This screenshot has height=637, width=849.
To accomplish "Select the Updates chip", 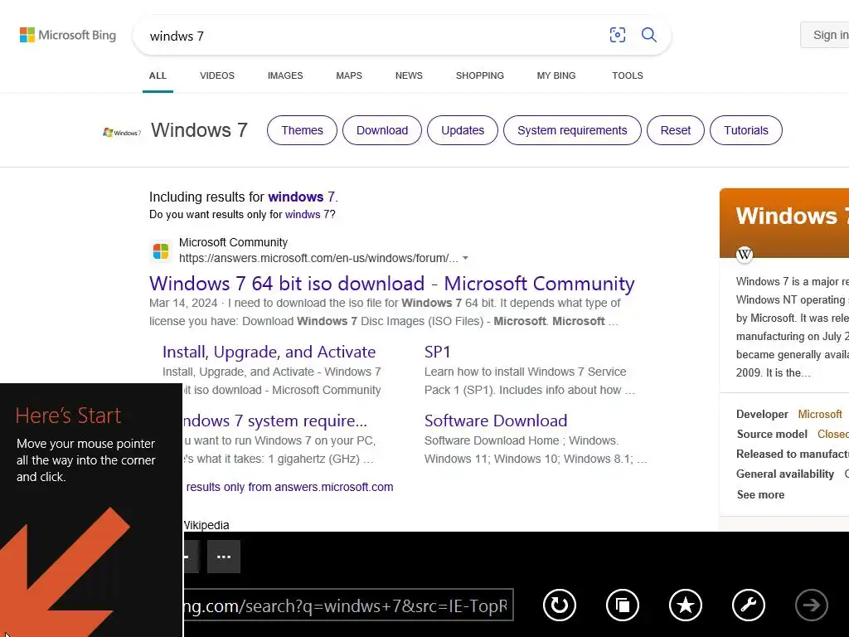I will (x=463, y=130).
